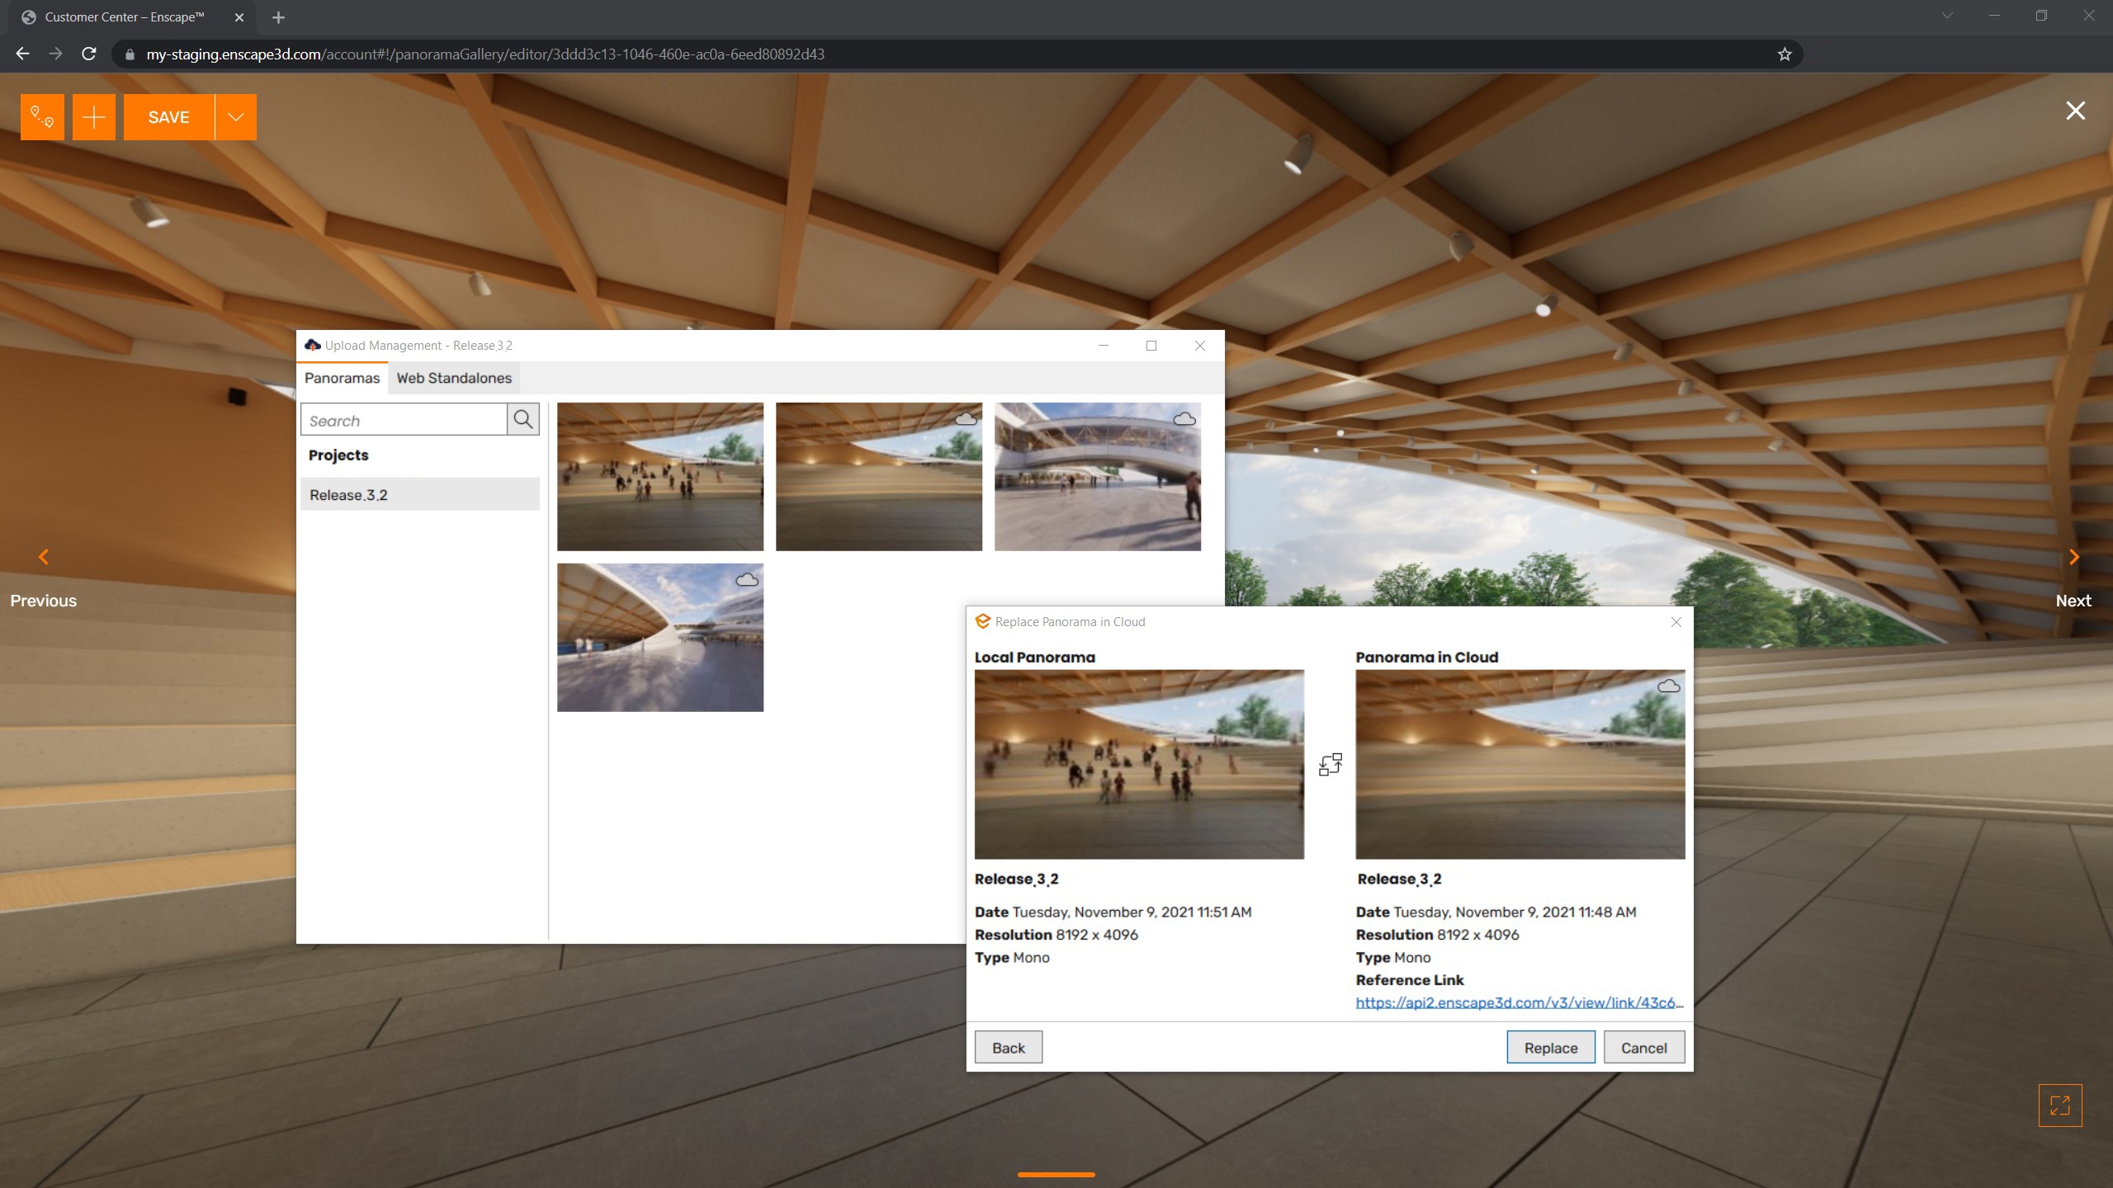Advance to the next panorama with the chevron
This screenshot has width=2113, height=1188.
(2073, 557)
